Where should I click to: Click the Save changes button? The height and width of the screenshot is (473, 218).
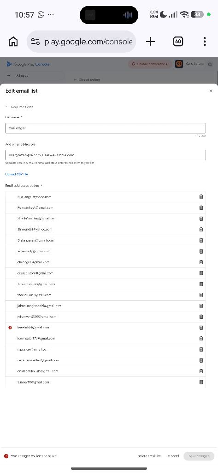[199, 456]
